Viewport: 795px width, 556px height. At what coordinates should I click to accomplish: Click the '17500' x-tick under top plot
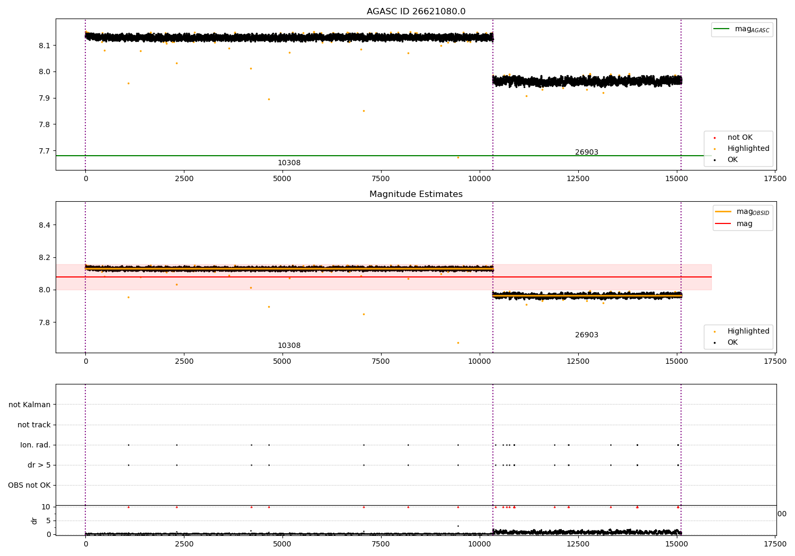pos(775,179)
